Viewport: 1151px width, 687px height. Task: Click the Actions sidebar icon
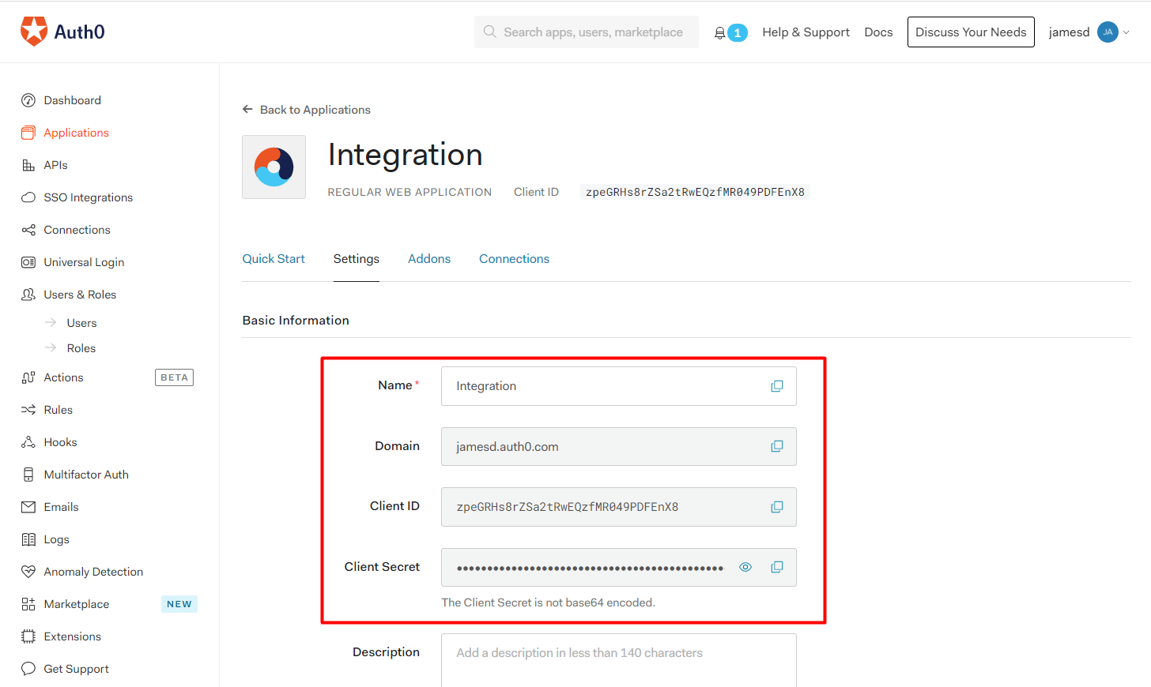click(x=28, y=377)
